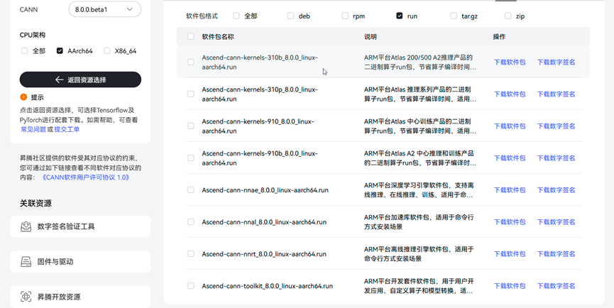Open the CANN version 8.0.0.beta1 dropdown
The width and height of the screenshot is (614, 308).
pyautogui.click(x=104, y=9)
